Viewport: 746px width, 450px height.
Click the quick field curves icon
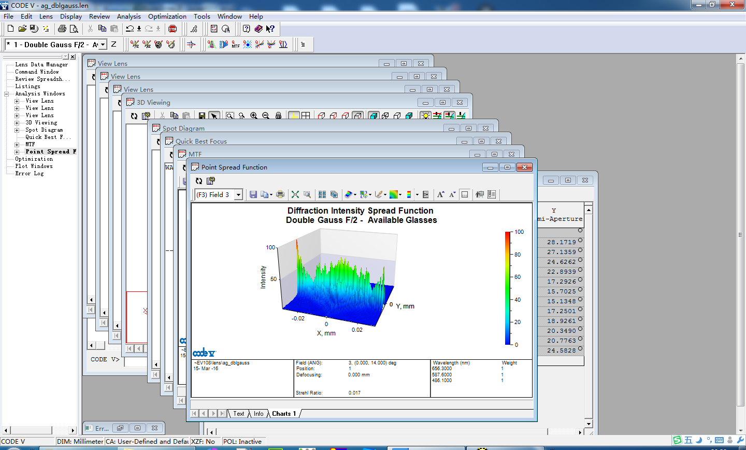pyautogui.click(x=283, y=45)
